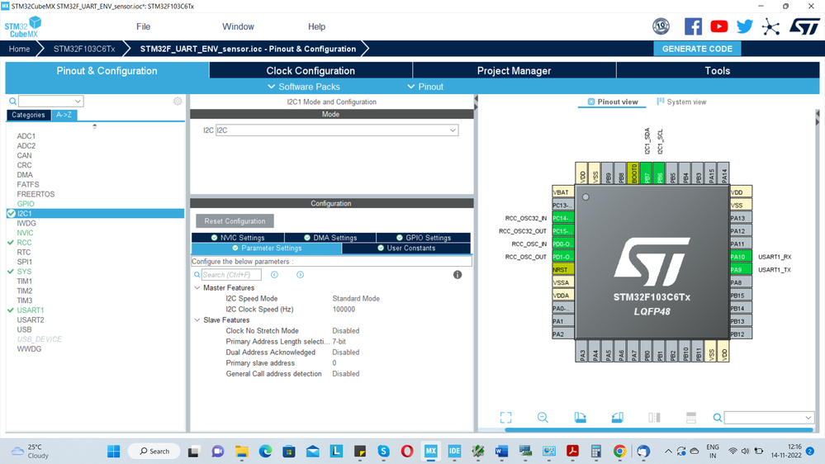Image resolution: width=825 pixels, height=464 pixels.
Task: Click the ST community network icon
Action: (770, 26)
